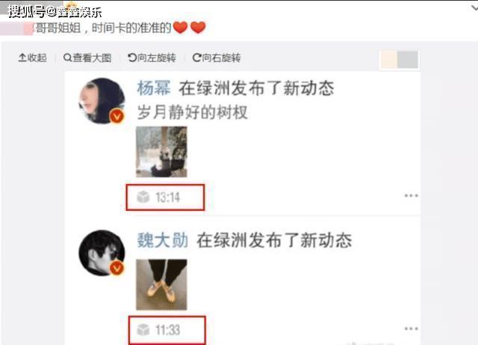
Task: Click the clockwise rotate arrow icon
Action: click(196, 58)
